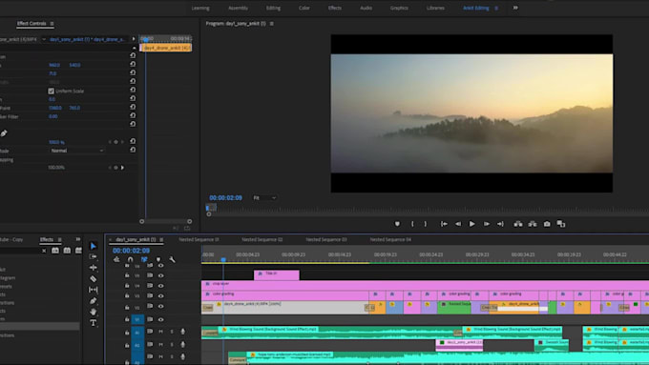Open the day1_sony_ankit sequence panel menu
The width and height of the screenshot is (649, 365).
tap(161, 240)
